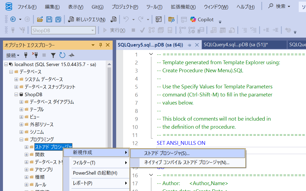Click the connect plug icon in Object Explorer
Image resolution: width=306 pixels, height=191 pixels.
(x=26, y=55)
